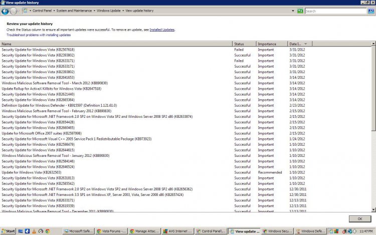
Task: Go back with the blue Back arrow
Action: point(5,11)
